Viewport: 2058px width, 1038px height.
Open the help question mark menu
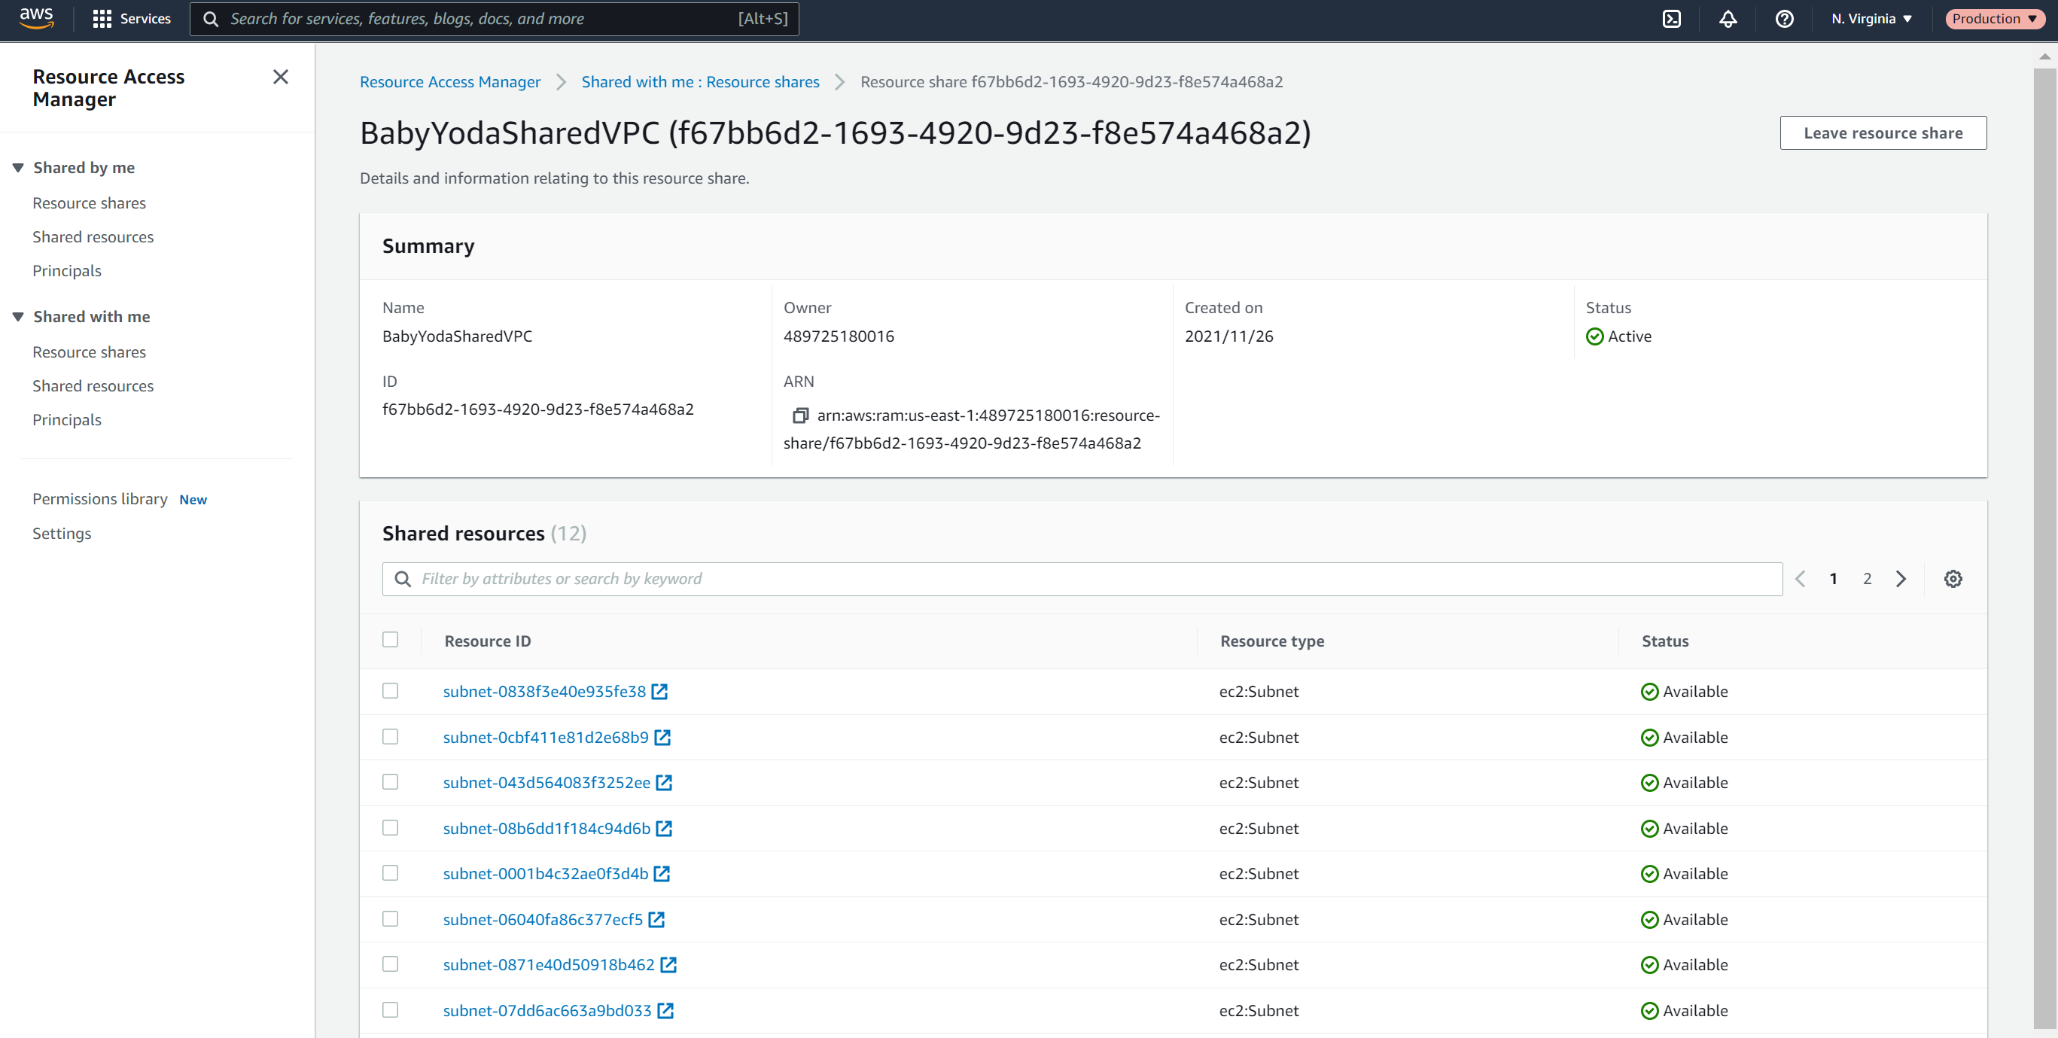(x=1784, y=18)
